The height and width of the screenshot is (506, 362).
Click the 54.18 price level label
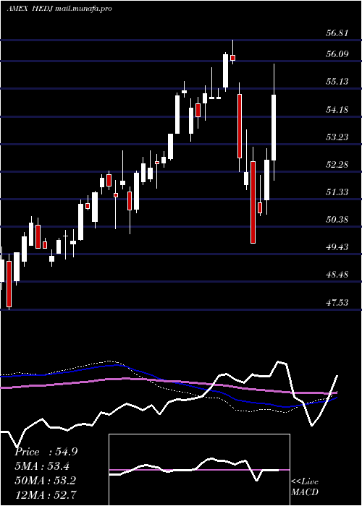(337, 110)
